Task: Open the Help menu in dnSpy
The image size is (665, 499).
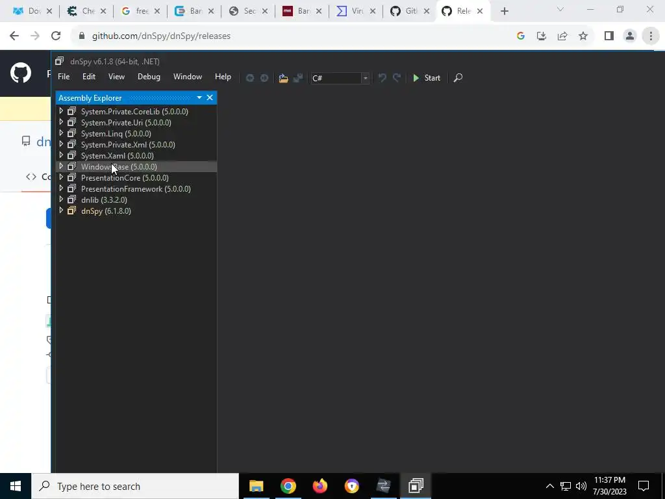Action: pos(223,77)
